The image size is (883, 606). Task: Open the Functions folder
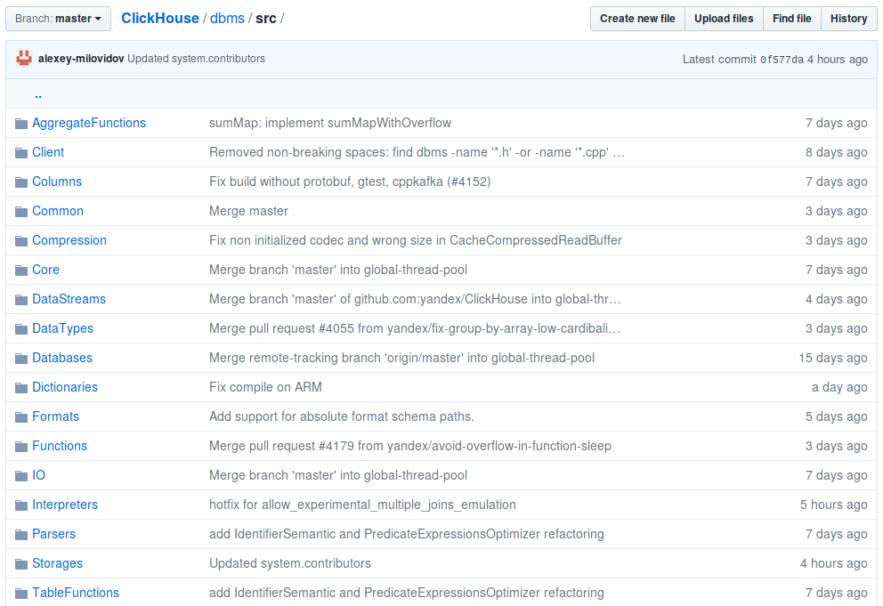[60, 446]
